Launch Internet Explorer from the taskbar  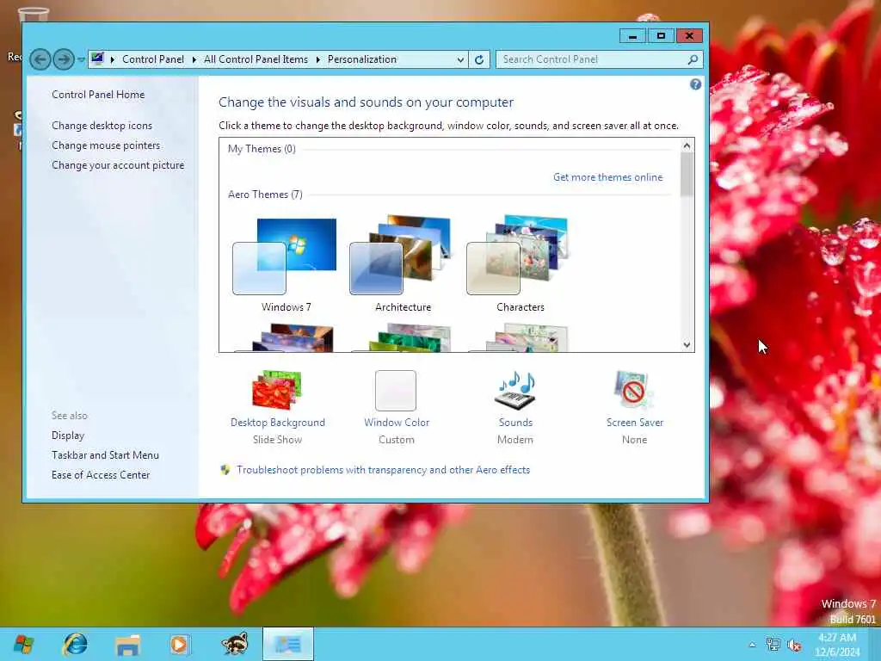click(x=76, y=644)
